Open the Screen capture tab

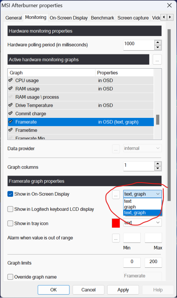tap(133, 18)
